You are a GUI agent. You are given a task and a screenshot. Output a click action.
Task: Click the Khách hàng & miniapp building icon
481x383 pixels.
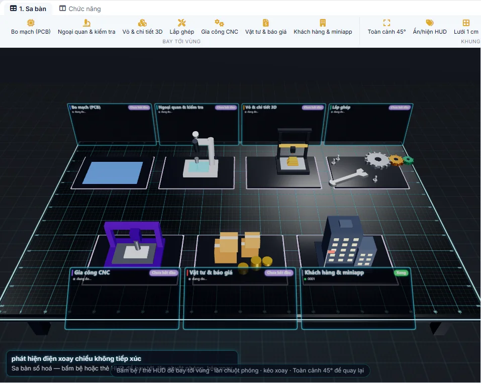(323, 23)
